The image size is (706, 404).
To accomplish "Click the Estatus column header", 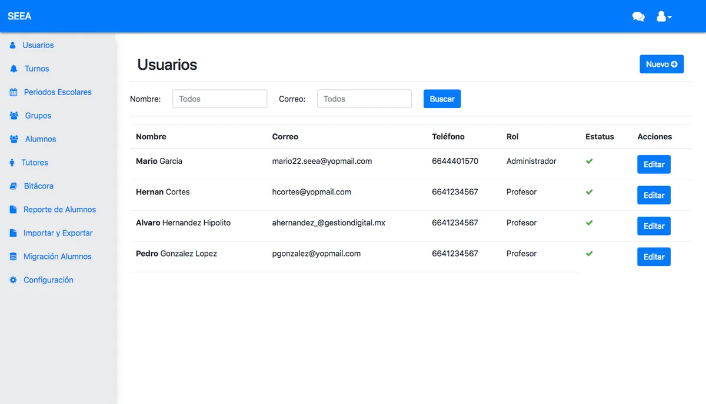I will [600, 137].
